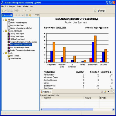
Task: Open the Project menu
Action: tap(19, 6)
